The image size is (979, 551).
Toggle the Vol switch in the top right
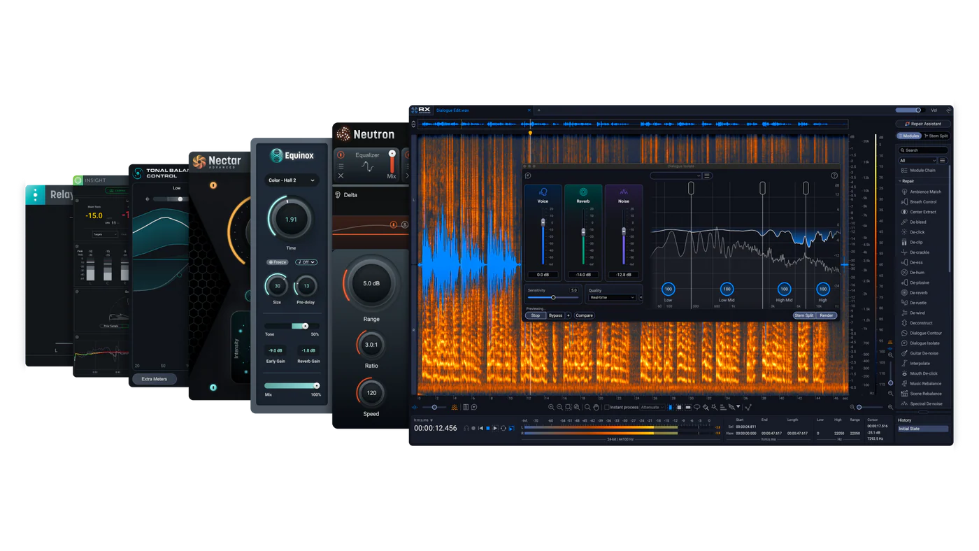pyautogui.click(x=909, y=110)
